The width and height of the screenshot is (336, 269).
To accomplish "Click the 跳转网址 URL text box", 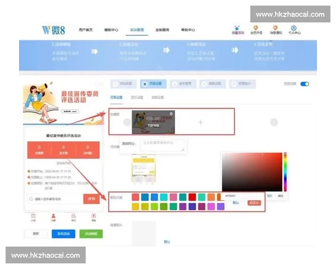I will 162,146.
